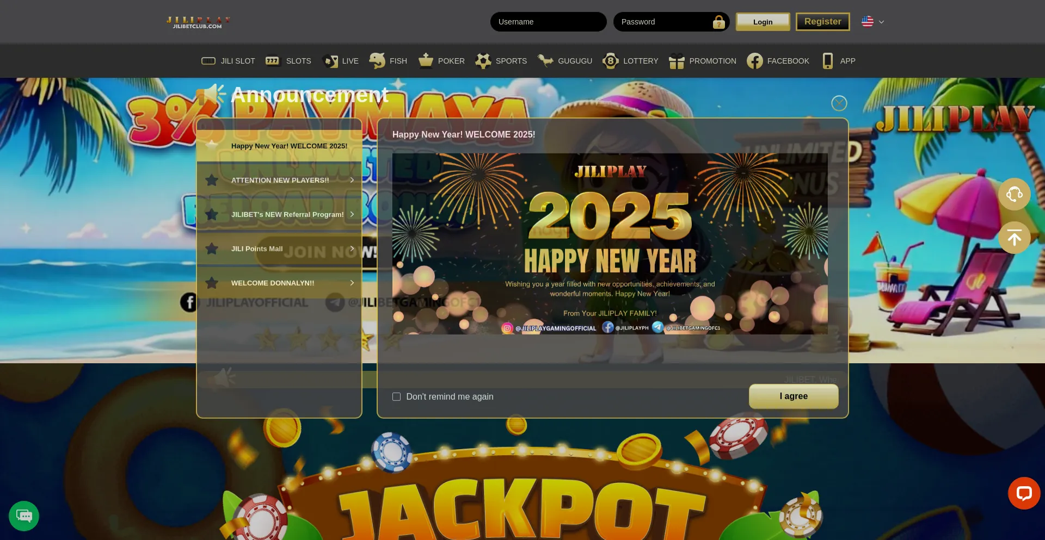The width and height of the screenshot is (1045, 540).
Task: Open customer service headset button
Action: tap(1015, 194)
